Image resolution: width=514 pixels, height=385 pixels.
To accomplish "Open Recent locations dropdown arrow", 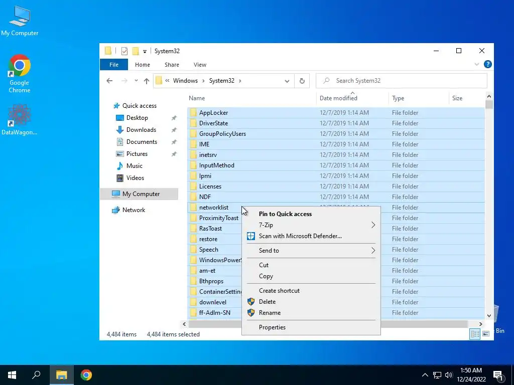I will 136,81.
